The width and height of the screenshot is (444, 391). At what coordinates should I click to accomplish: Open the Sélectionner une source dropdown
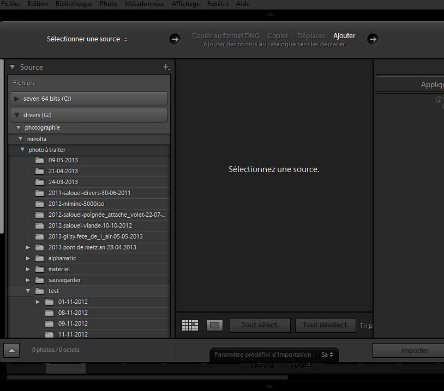87,39
